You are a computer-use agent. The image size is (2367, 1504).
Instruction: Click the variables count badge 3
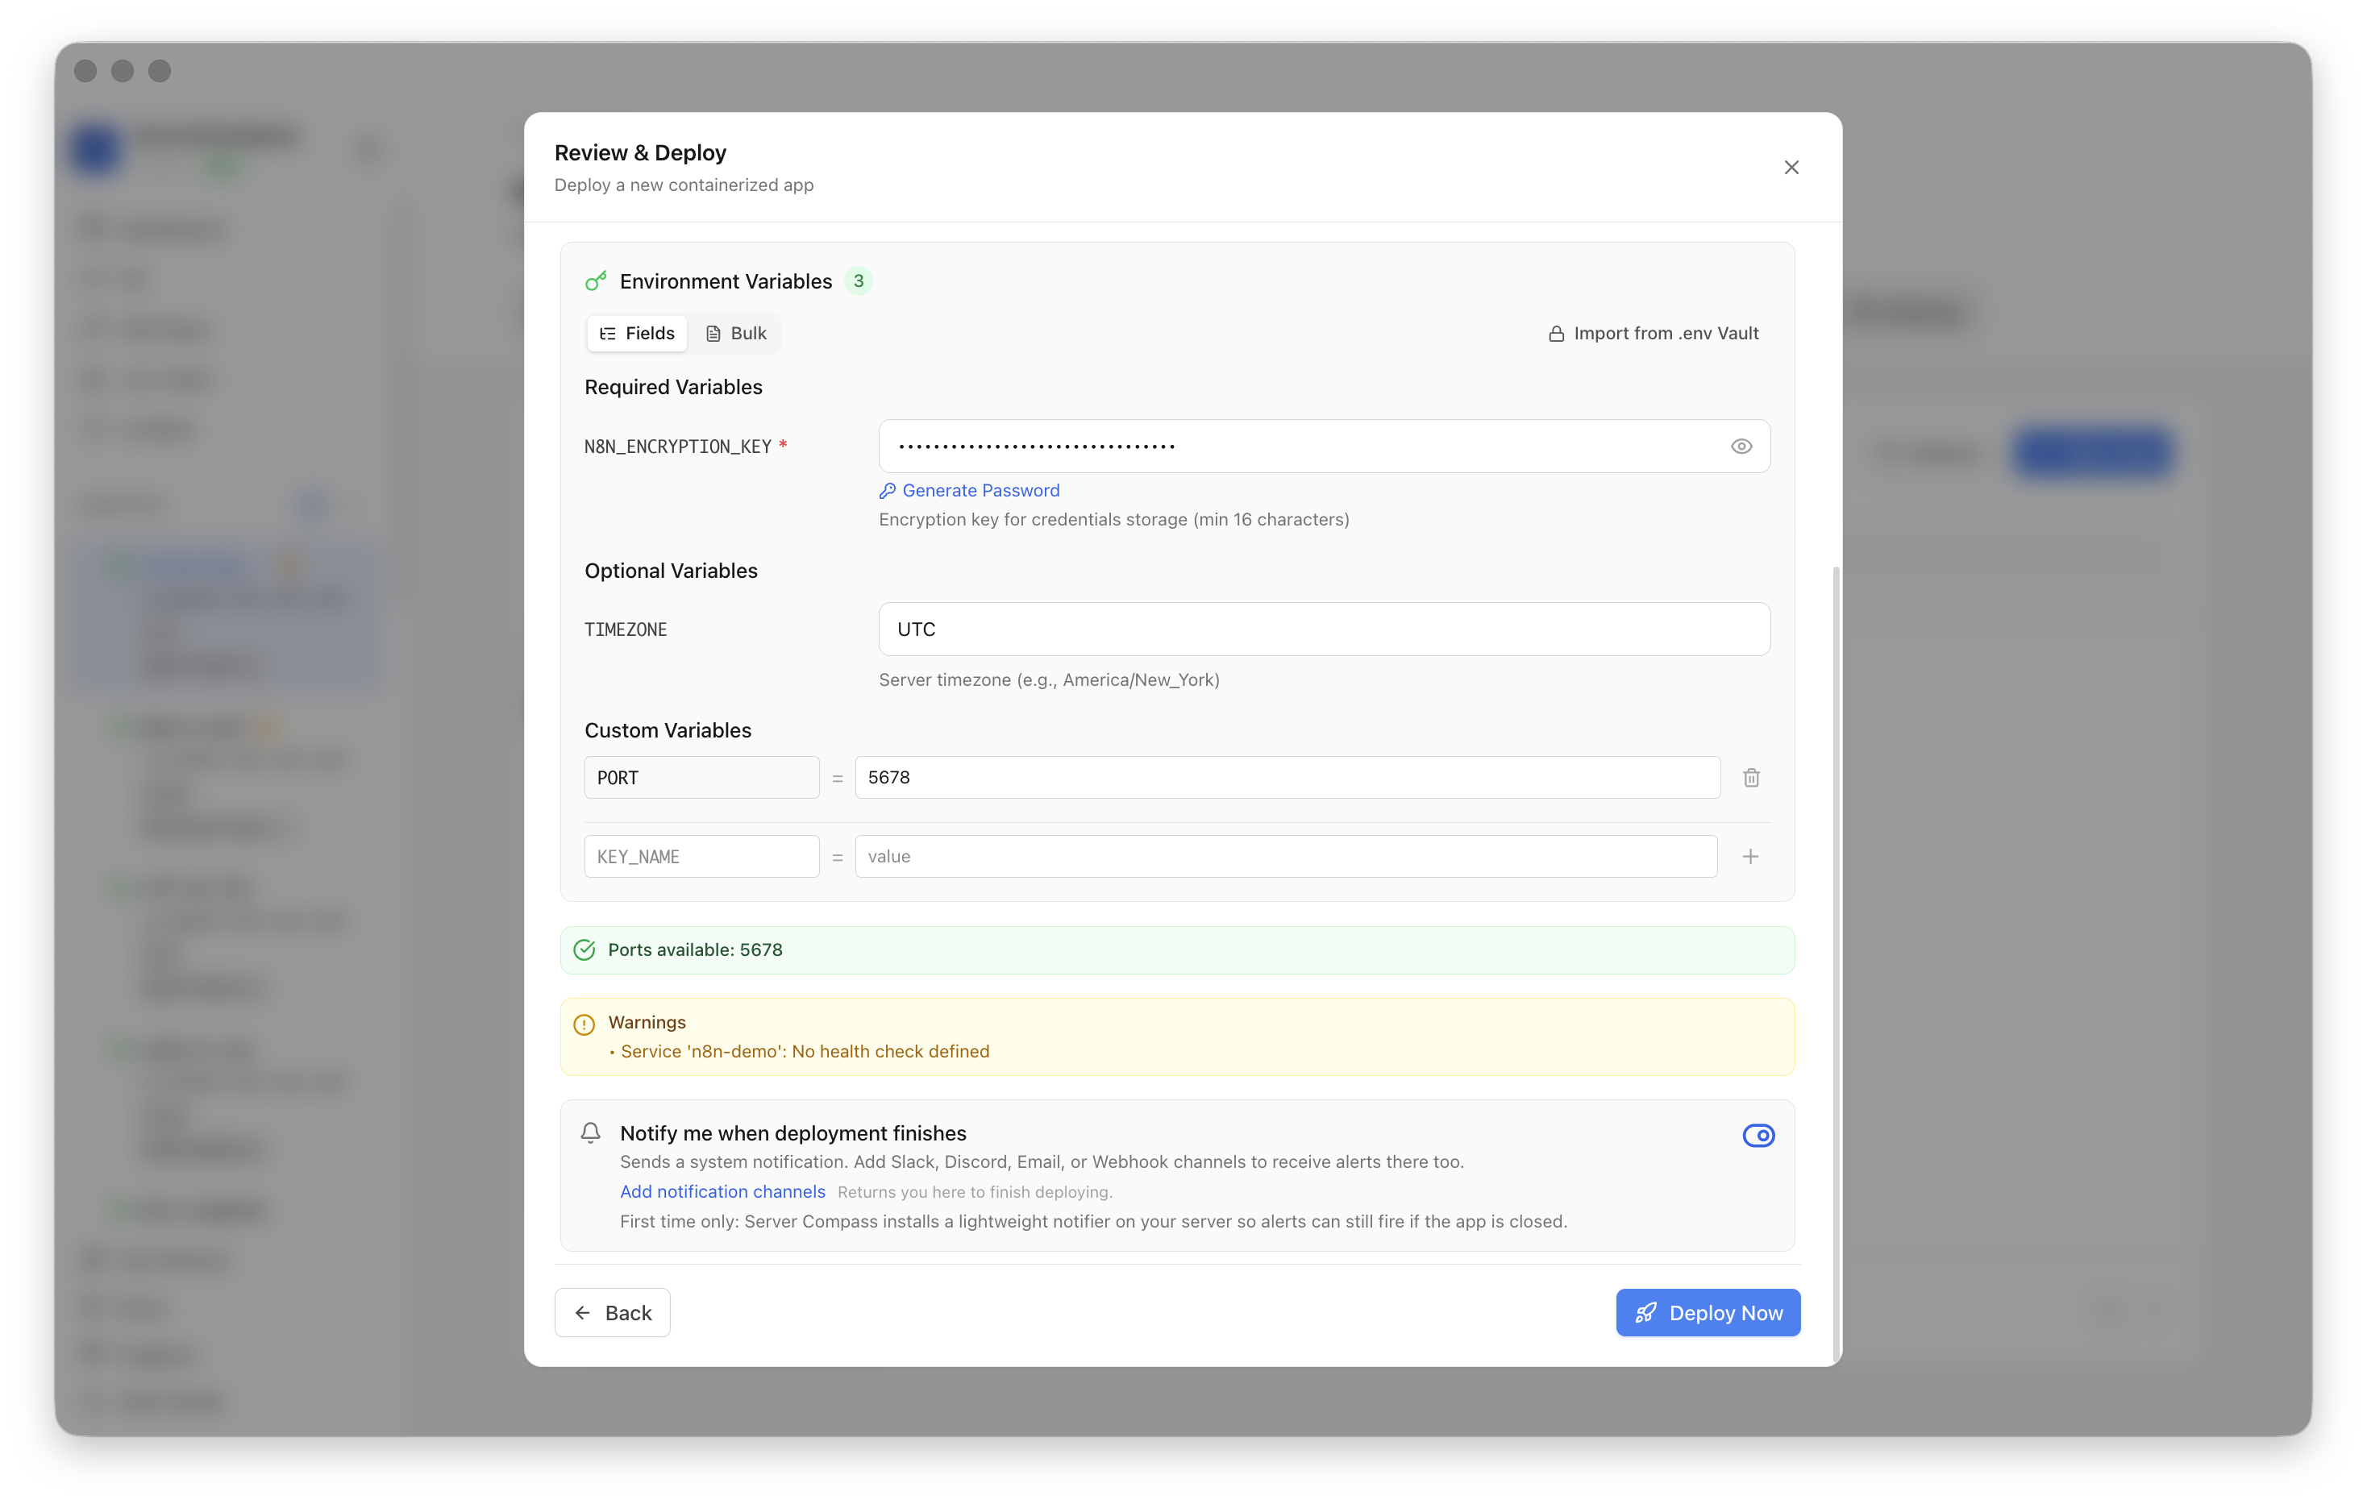coord(858,281)
